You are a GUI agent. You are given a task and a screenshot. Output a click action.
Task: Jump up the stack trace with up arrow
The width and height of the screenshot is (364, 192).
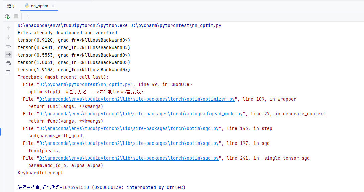point(8,28)
